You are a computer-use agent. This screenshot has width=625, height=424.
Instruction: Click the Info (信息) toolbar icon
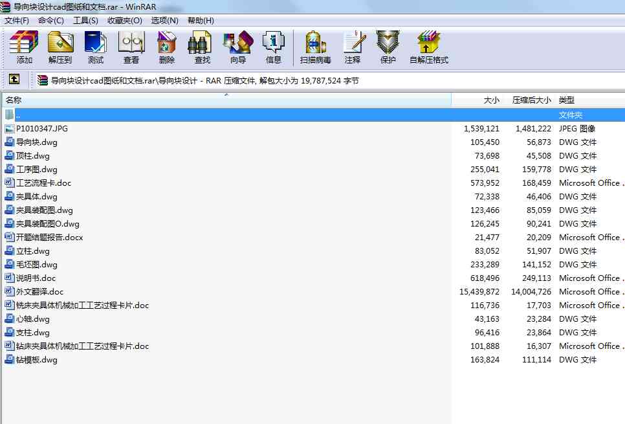point(274,42)
